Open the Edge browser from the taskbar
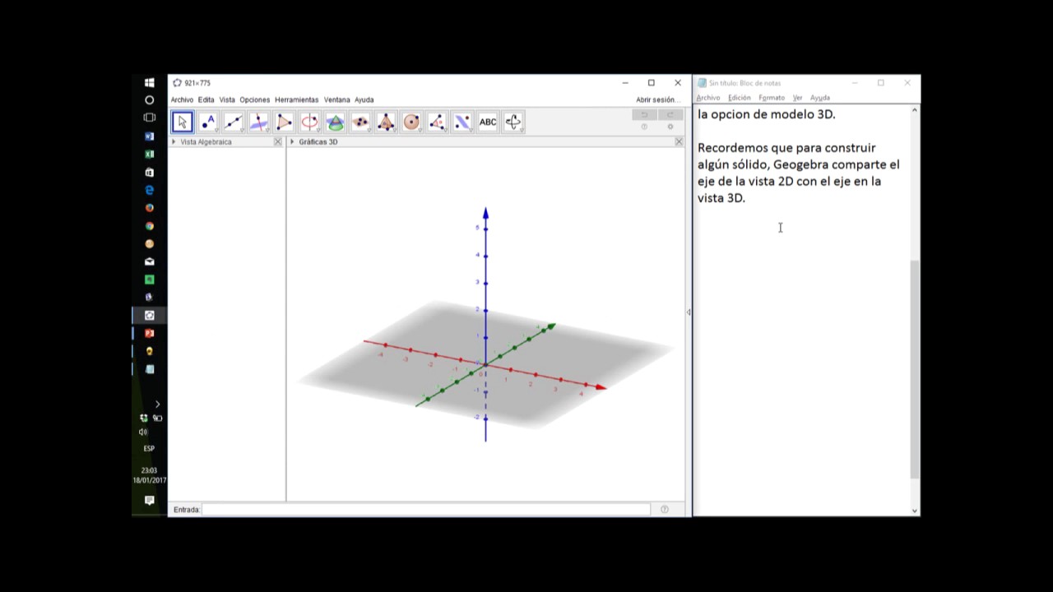Screen dimensions: 1053x592 tap(149, 190)
